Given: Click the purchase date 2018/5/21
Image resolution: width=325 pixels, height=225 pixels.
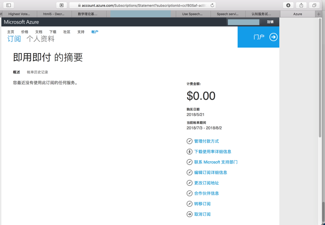Looking at the screenshot, I should [x=196, y=115].
